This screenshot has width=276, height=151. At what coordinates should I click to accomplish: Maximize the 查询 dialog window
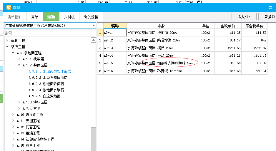pyautogui.click(x=270, y=7)
